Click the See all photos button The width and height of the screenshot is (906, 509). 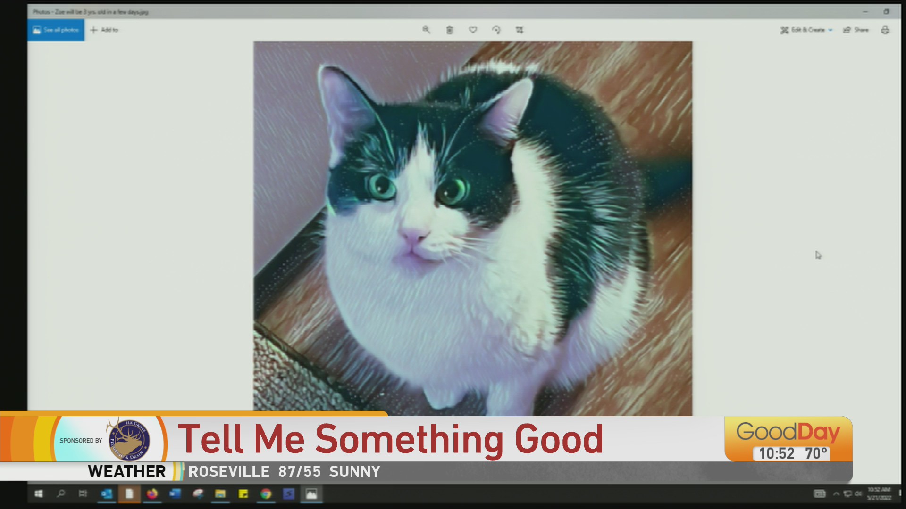point(56,30)
